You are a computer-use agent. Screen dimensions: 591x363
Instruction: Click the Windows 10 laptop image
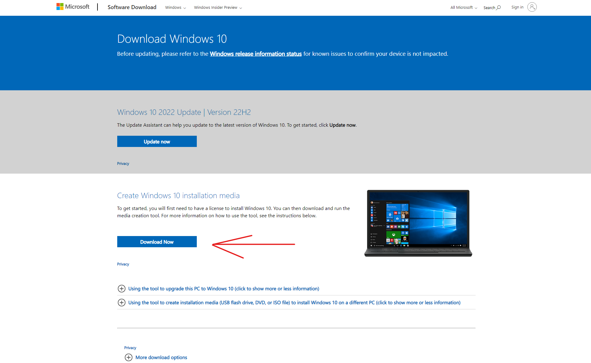coord(418,223)
